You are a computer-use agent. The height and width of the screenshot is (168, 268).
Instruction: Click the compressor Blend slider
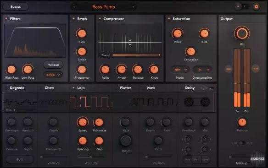136,55
